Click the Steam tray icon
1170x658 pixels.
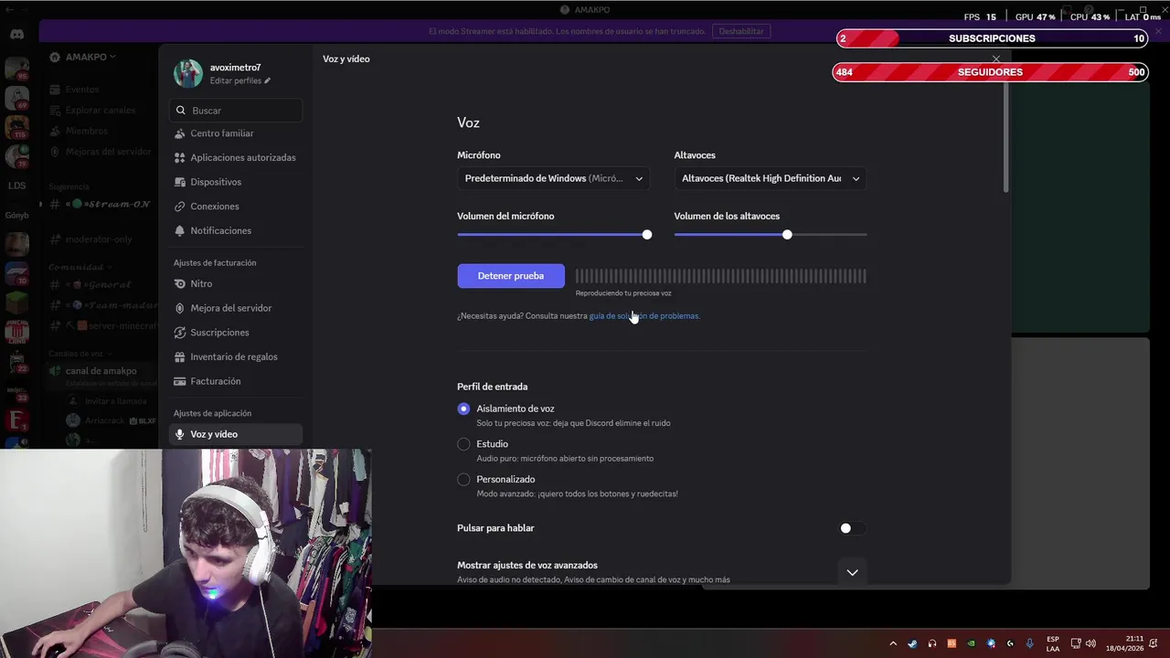point(912,643)
